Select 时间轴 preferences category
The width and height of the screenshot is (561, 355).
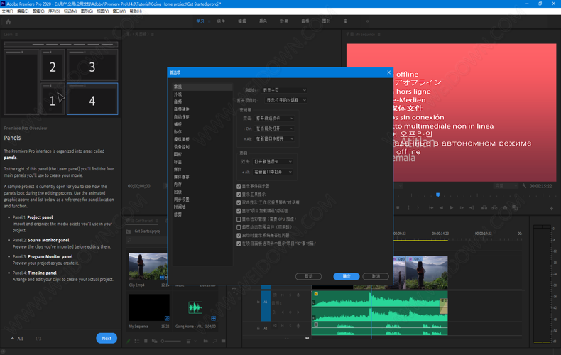pos(179,207)
